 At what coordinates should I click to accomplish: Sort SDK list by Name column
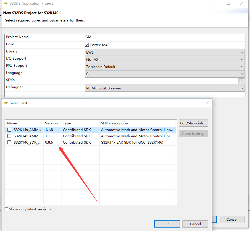[24, 123]
